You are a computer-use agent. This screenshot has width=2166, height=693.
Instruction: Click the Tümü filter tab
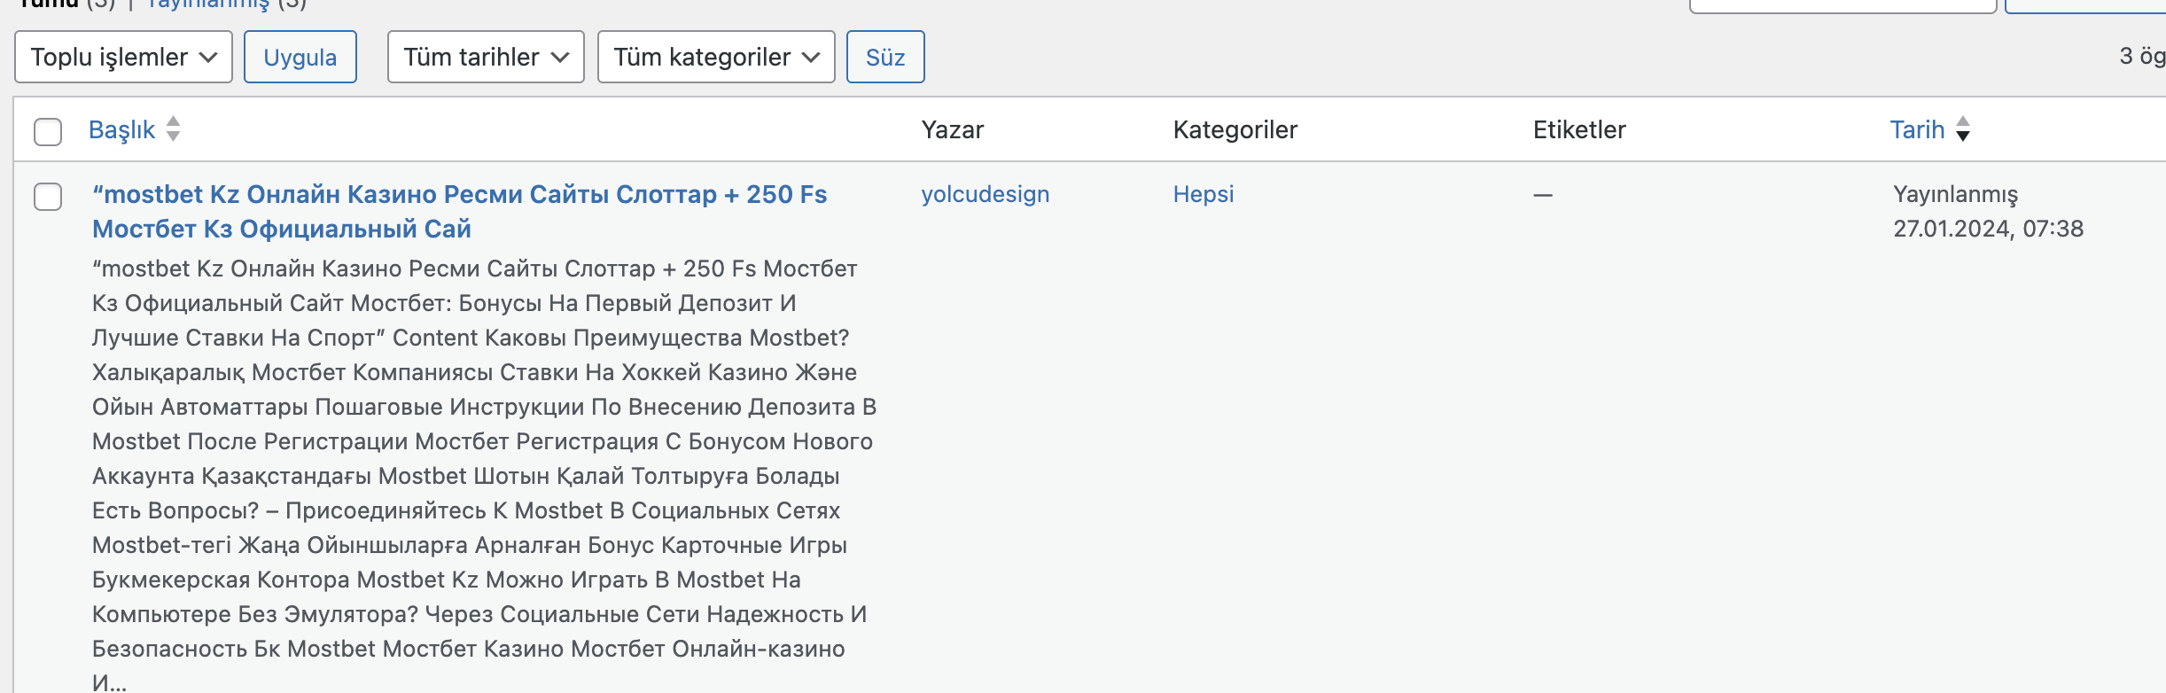pos(50,4)
